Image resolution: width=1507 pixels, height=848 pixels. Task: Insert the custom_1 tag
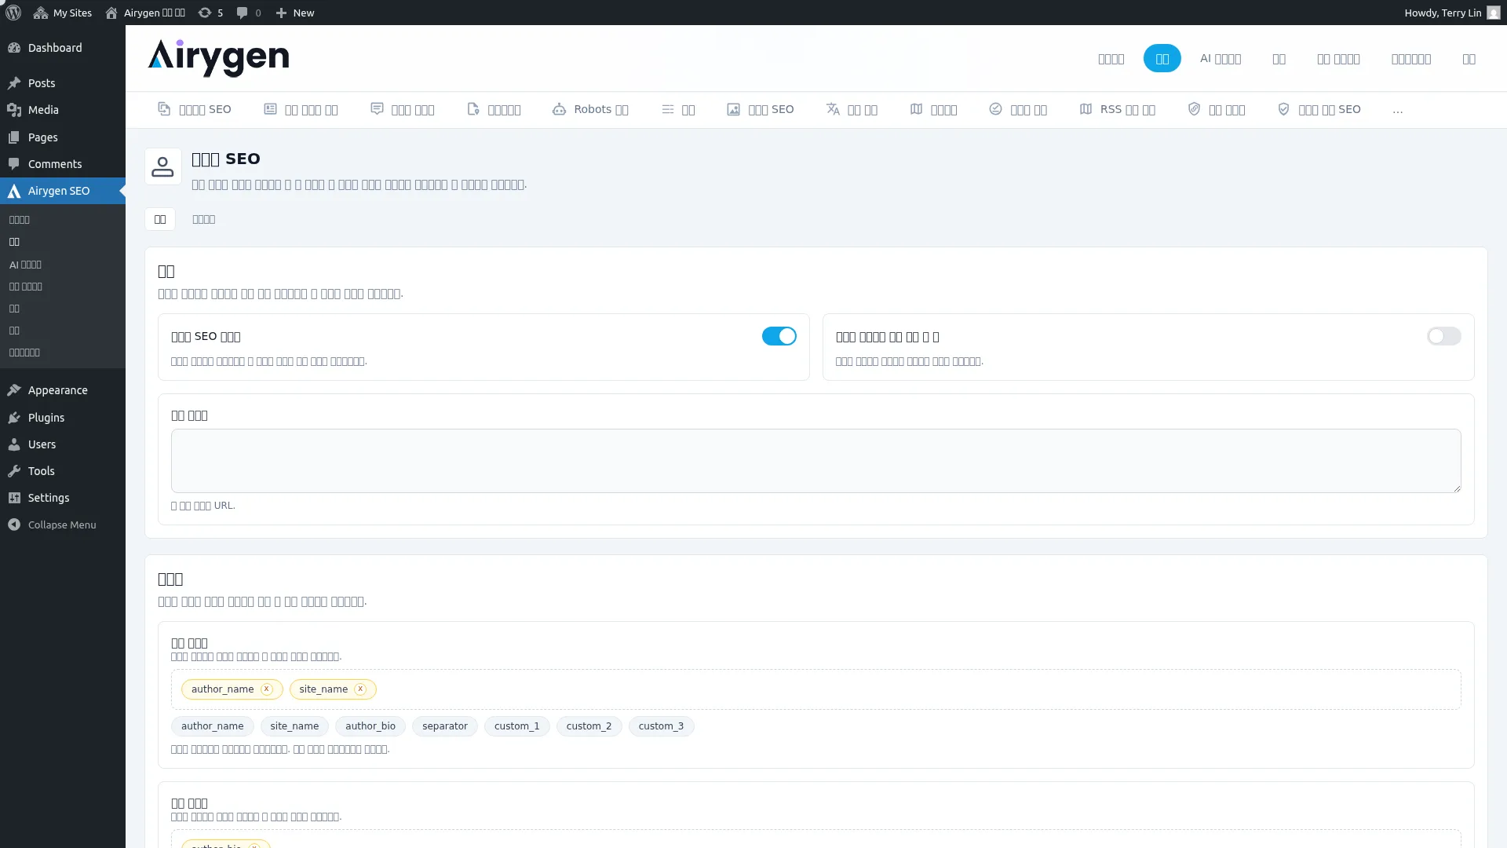coord(517,726)
